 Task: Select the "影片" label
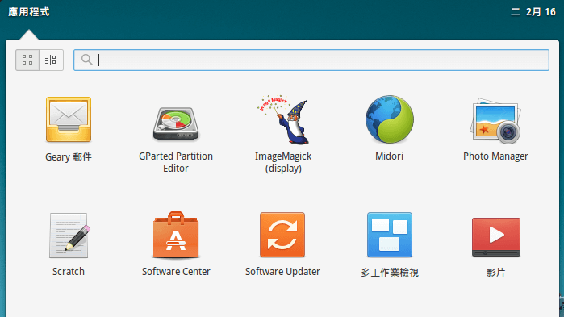pyautogui.click(x=496, y=273)
